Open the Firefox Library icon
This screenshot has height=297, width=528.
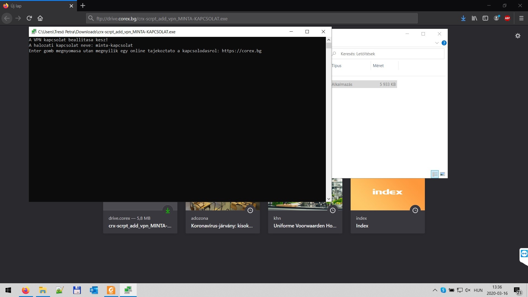point(474,18)
